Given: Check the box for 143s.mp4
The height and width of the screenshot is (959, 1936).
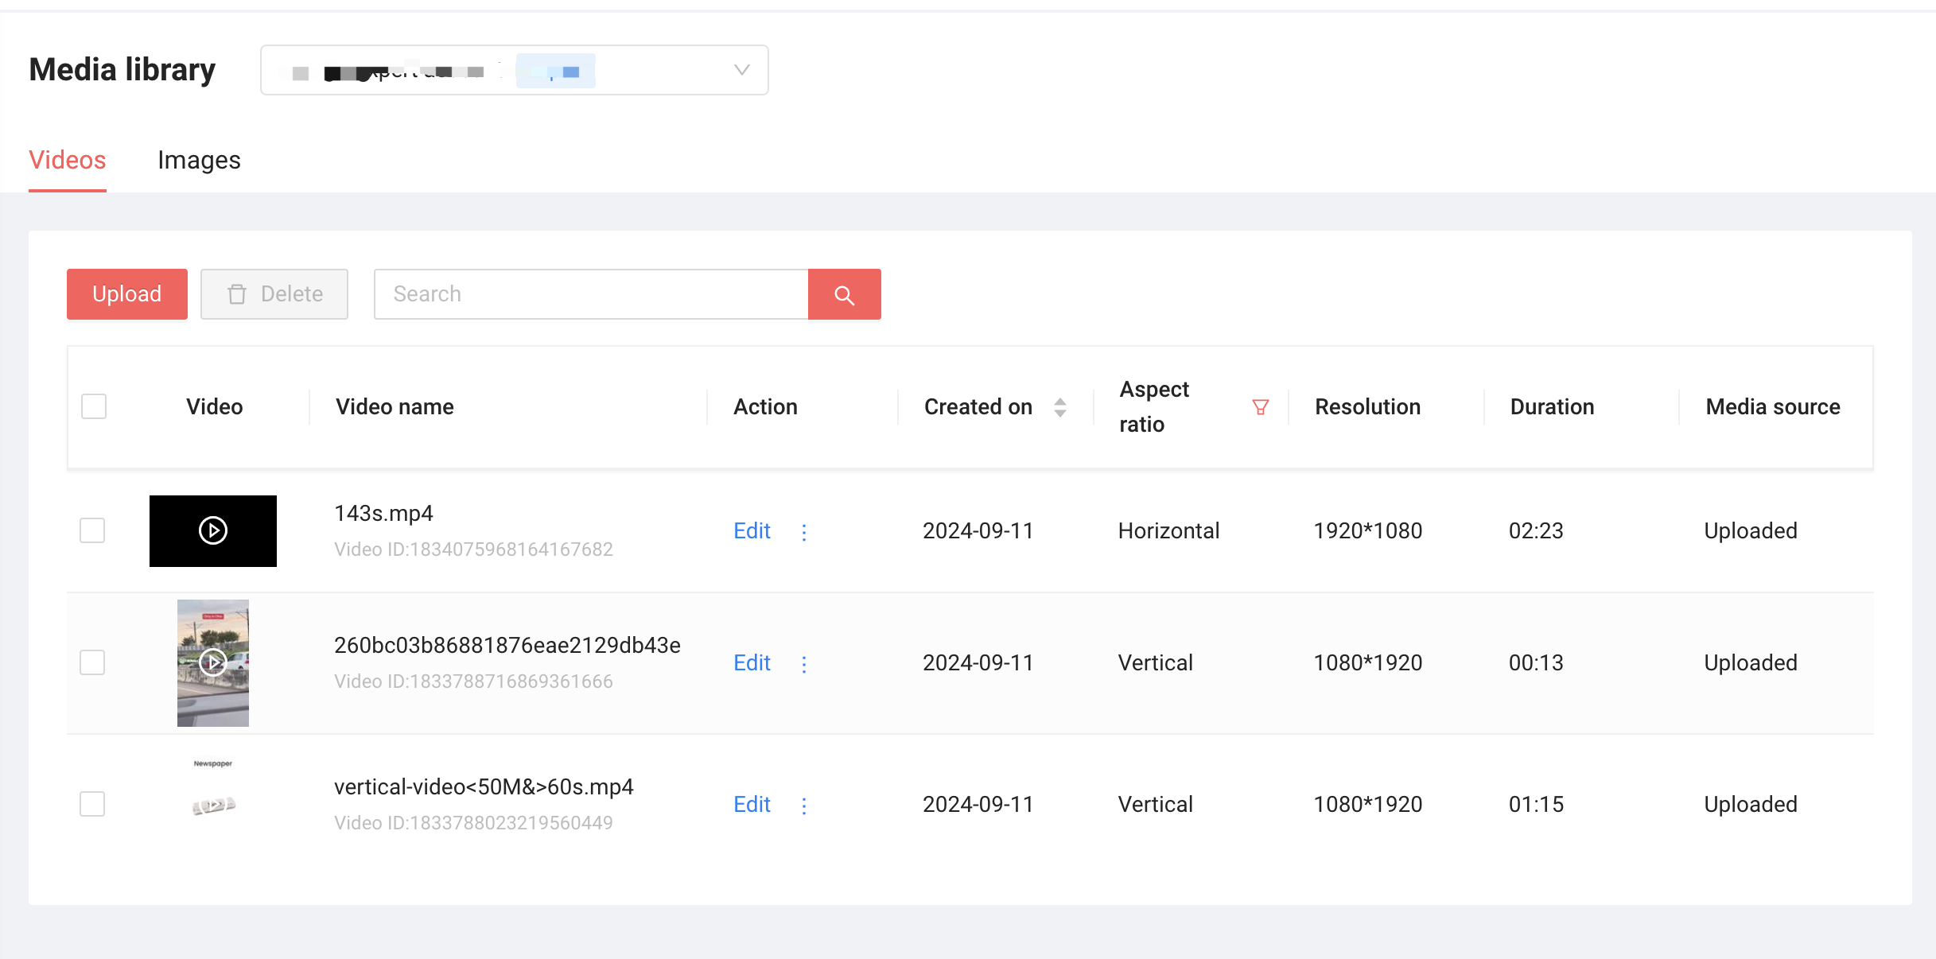Looking at the screenshot, I should pyautogui.click(x=92, y=530).
